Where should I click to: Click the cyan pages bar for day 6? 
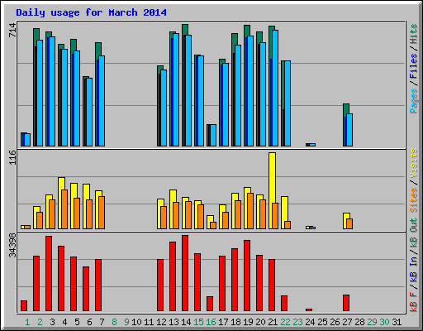(89, 112)
